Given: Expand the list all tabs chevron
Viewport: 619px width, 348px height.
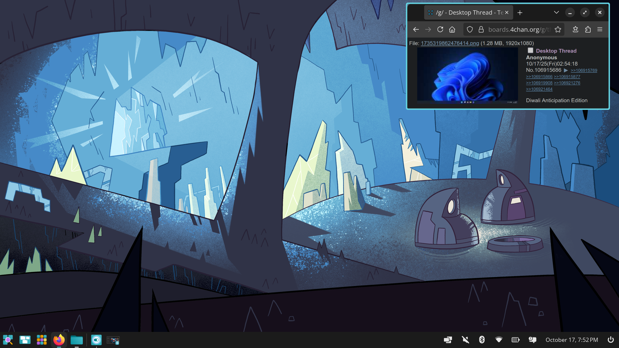Looking at the screenshot, I should tap(556, 12).
